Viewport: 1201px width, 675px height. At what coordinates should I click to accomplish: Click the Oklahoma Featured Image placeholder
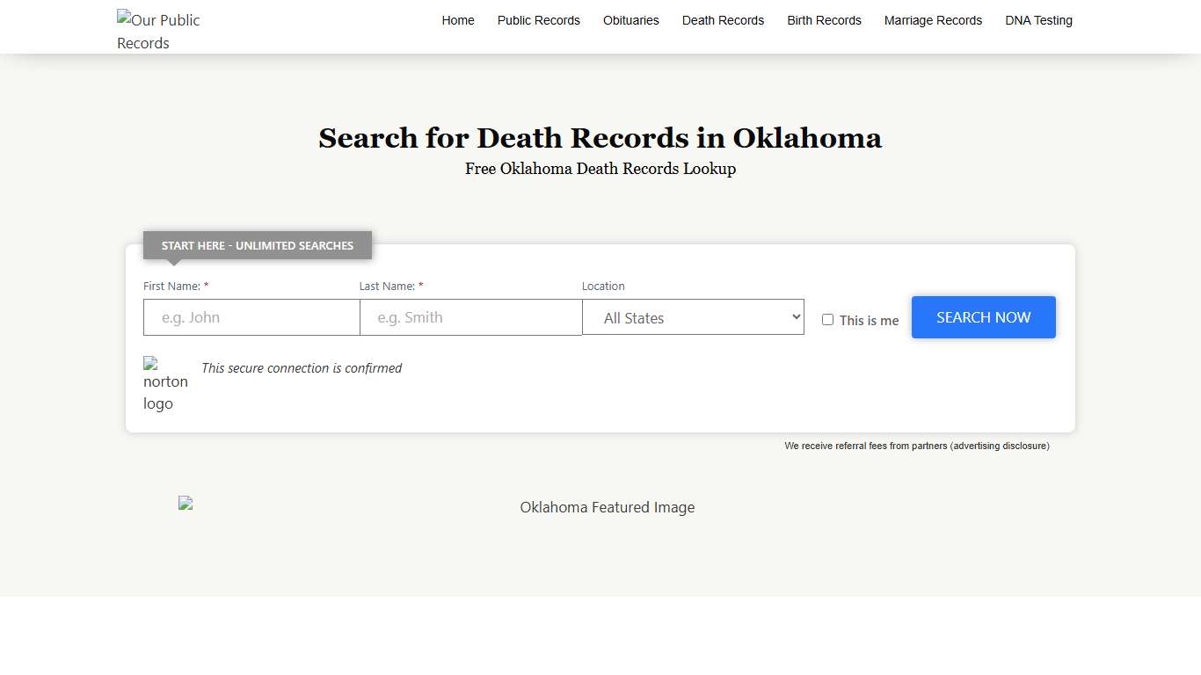pyautogui.click(x=607, y=506)
